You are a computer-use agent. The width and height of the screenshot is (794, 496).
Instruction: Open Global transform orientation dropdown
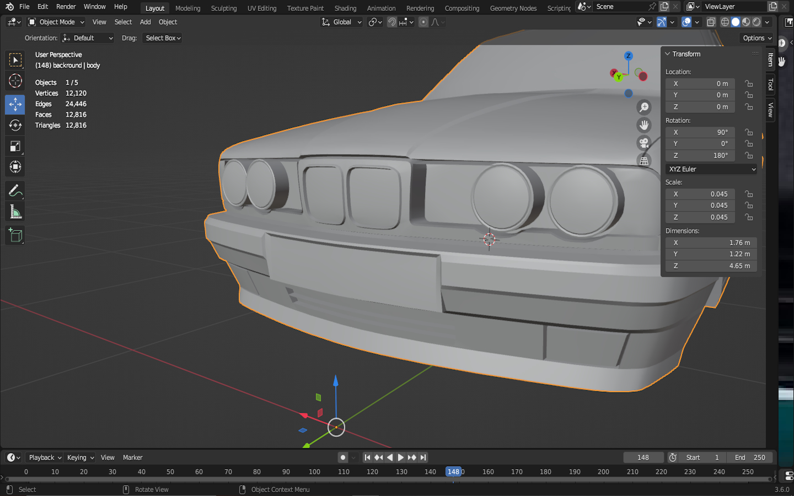[342, 22]
